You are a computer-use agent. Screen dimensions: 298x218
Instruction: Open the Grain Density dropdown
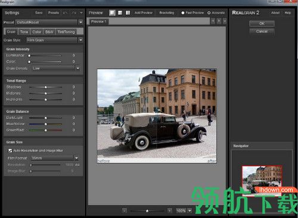78,68
